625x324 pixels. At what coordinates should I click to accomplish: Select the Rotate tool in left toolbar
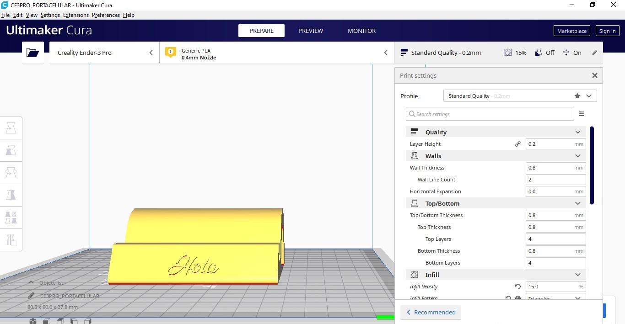[11, 173]
